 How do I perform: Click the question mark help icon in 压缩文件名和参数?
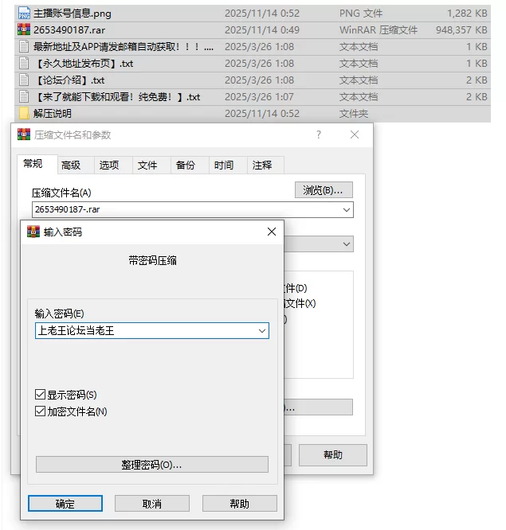(x=319, y=134)
